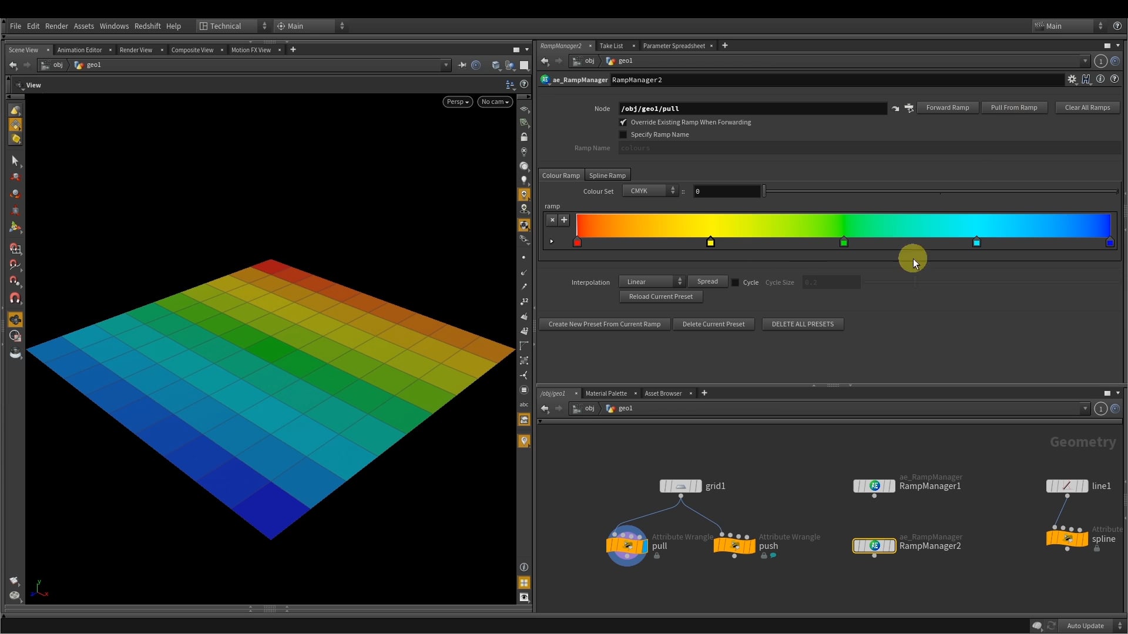1128x634 pixels.
Task: Click the Forward Ramp button
Action: 948,107
